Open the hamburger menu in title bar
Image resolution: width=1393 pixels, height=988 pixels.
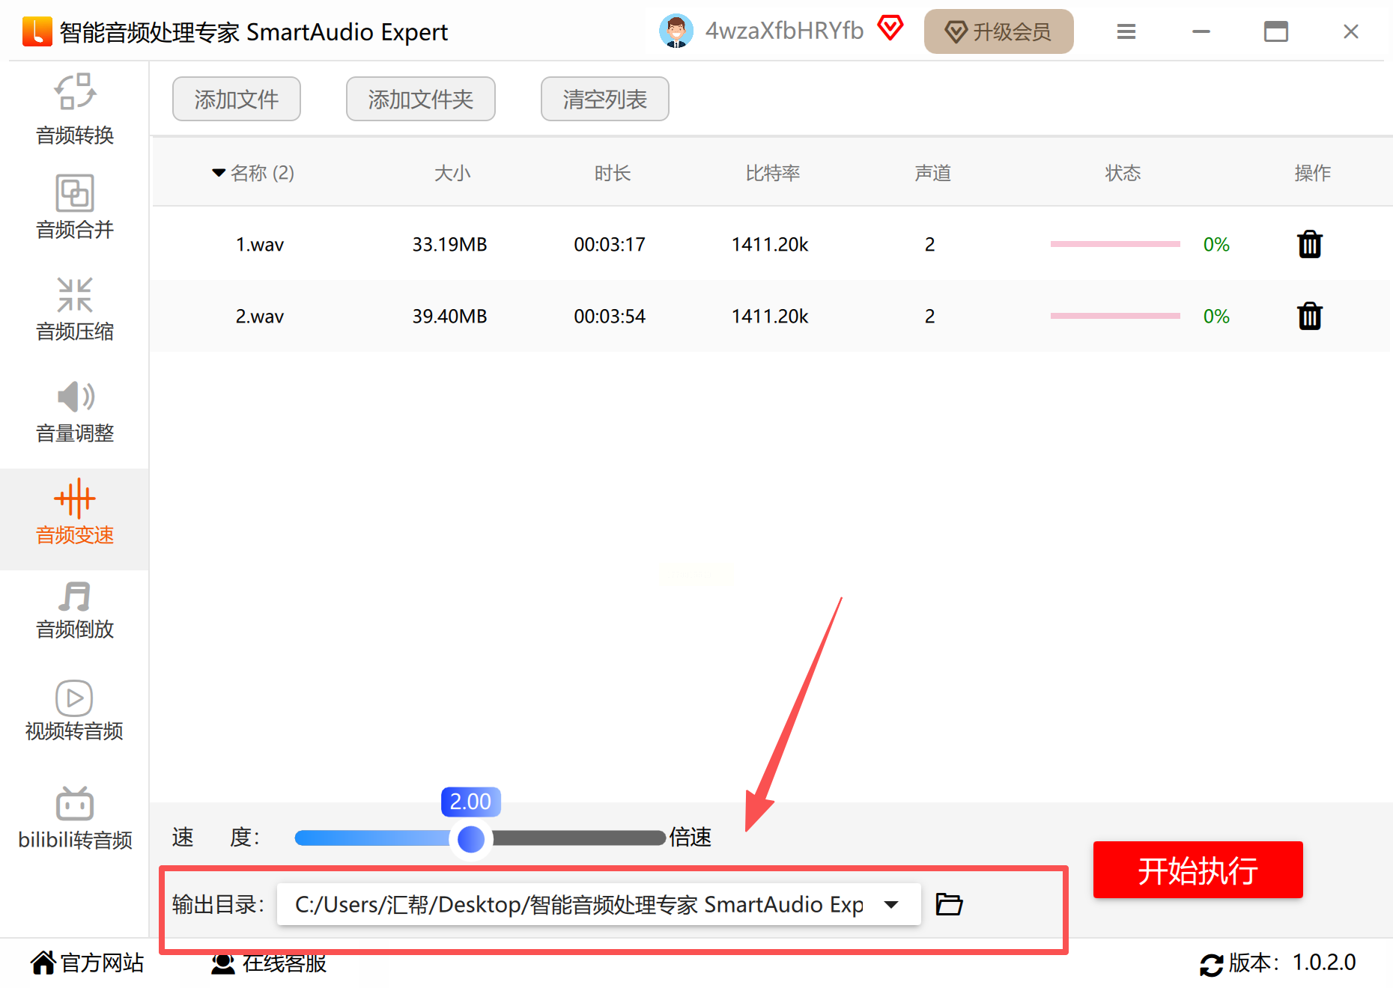click(1126, 31)
